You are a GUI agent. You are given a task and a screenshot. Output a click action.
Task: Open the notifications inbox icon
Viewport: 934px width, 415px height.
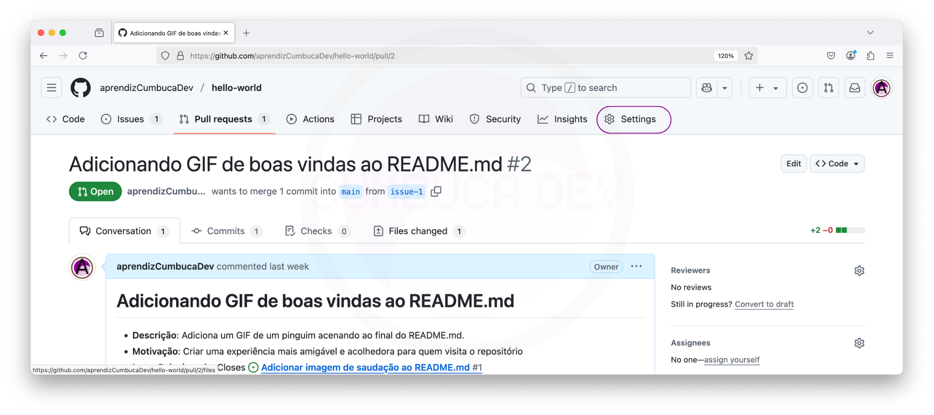click(x=855, y=88)
